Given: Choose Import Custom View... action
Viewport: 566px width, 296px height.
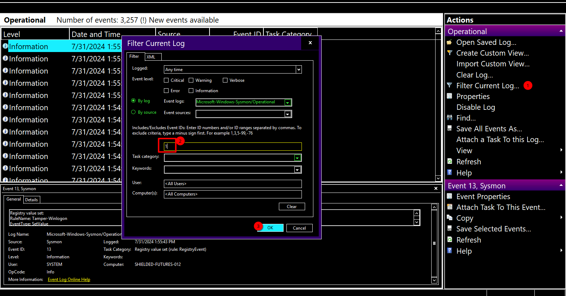Looking at the screenshot, I should 493,64.
